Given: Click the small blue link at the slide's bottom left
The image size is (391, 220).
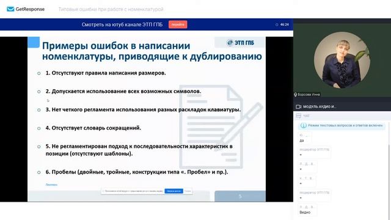Looking at the screenshot, I should point(51,185).
